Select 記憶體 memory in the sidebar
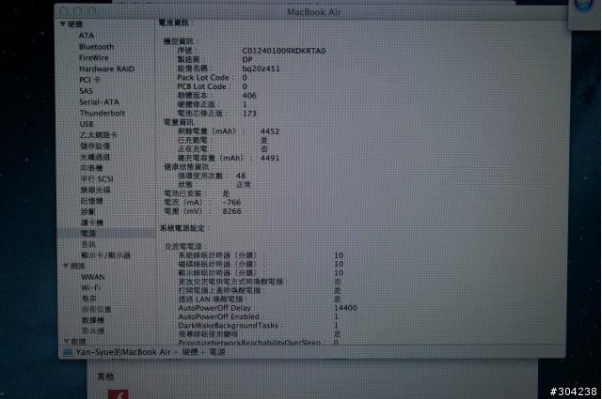Viewport: 602px width, 399px height. (91, 201)
